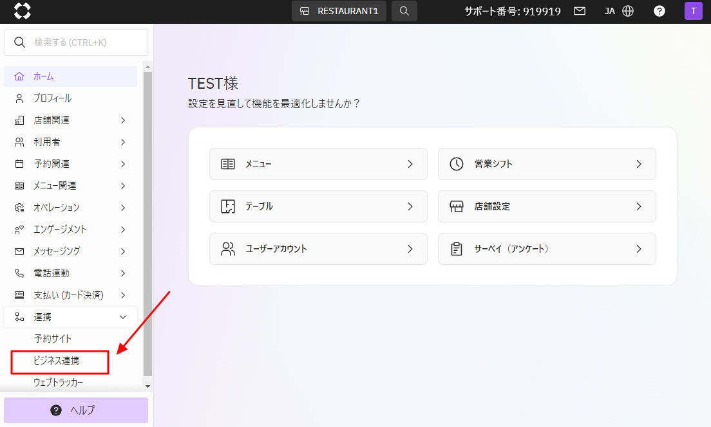Click the RESTAURANT1 store selector
The image size is (711, 427).
point(339,11)
